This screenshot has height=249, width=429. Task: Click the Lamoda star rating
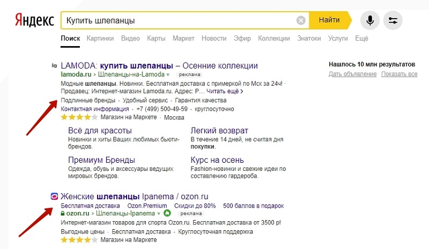[79, 117]
